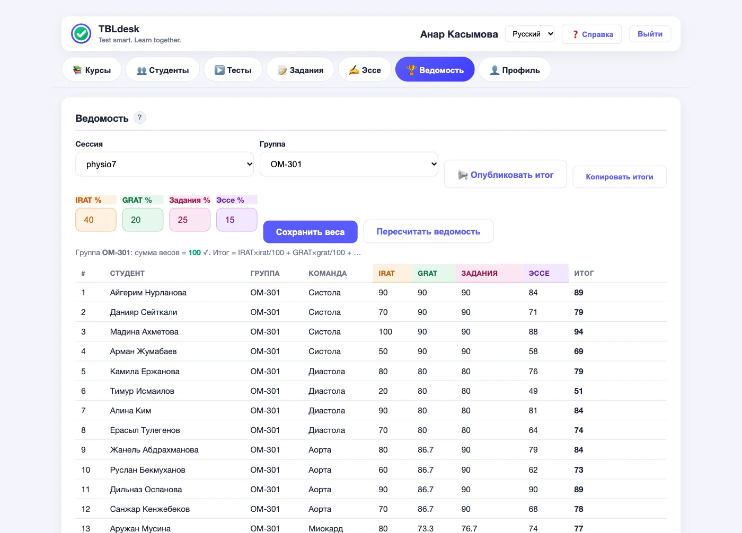Click Пересчитать ведомость button
The image size is (742, 533).
(428, 231)
